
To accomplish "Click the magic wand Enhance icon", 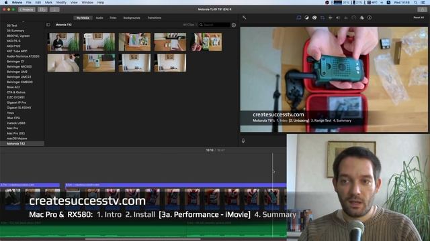I will coord(244,18).
